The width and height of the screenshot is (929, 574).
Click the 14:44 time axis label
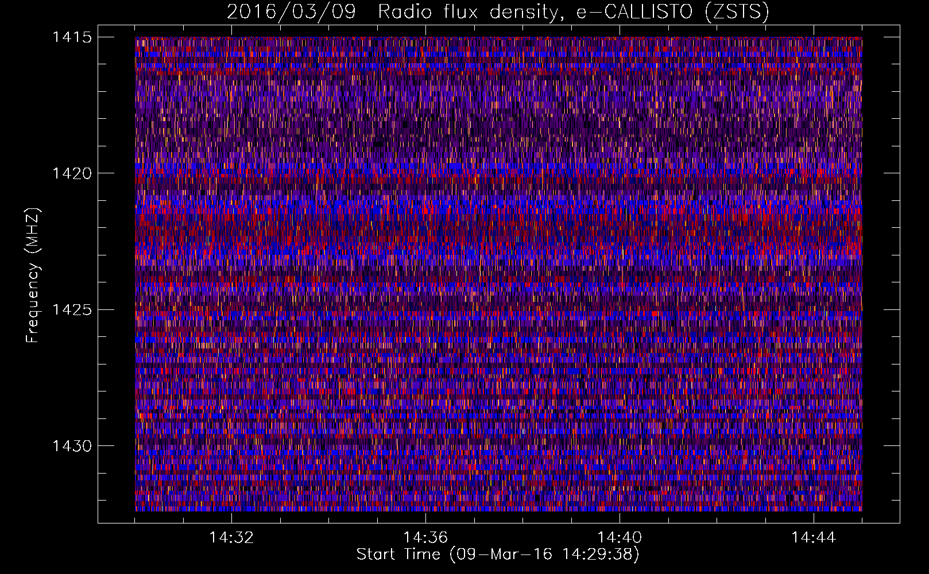tap(814, 538)
